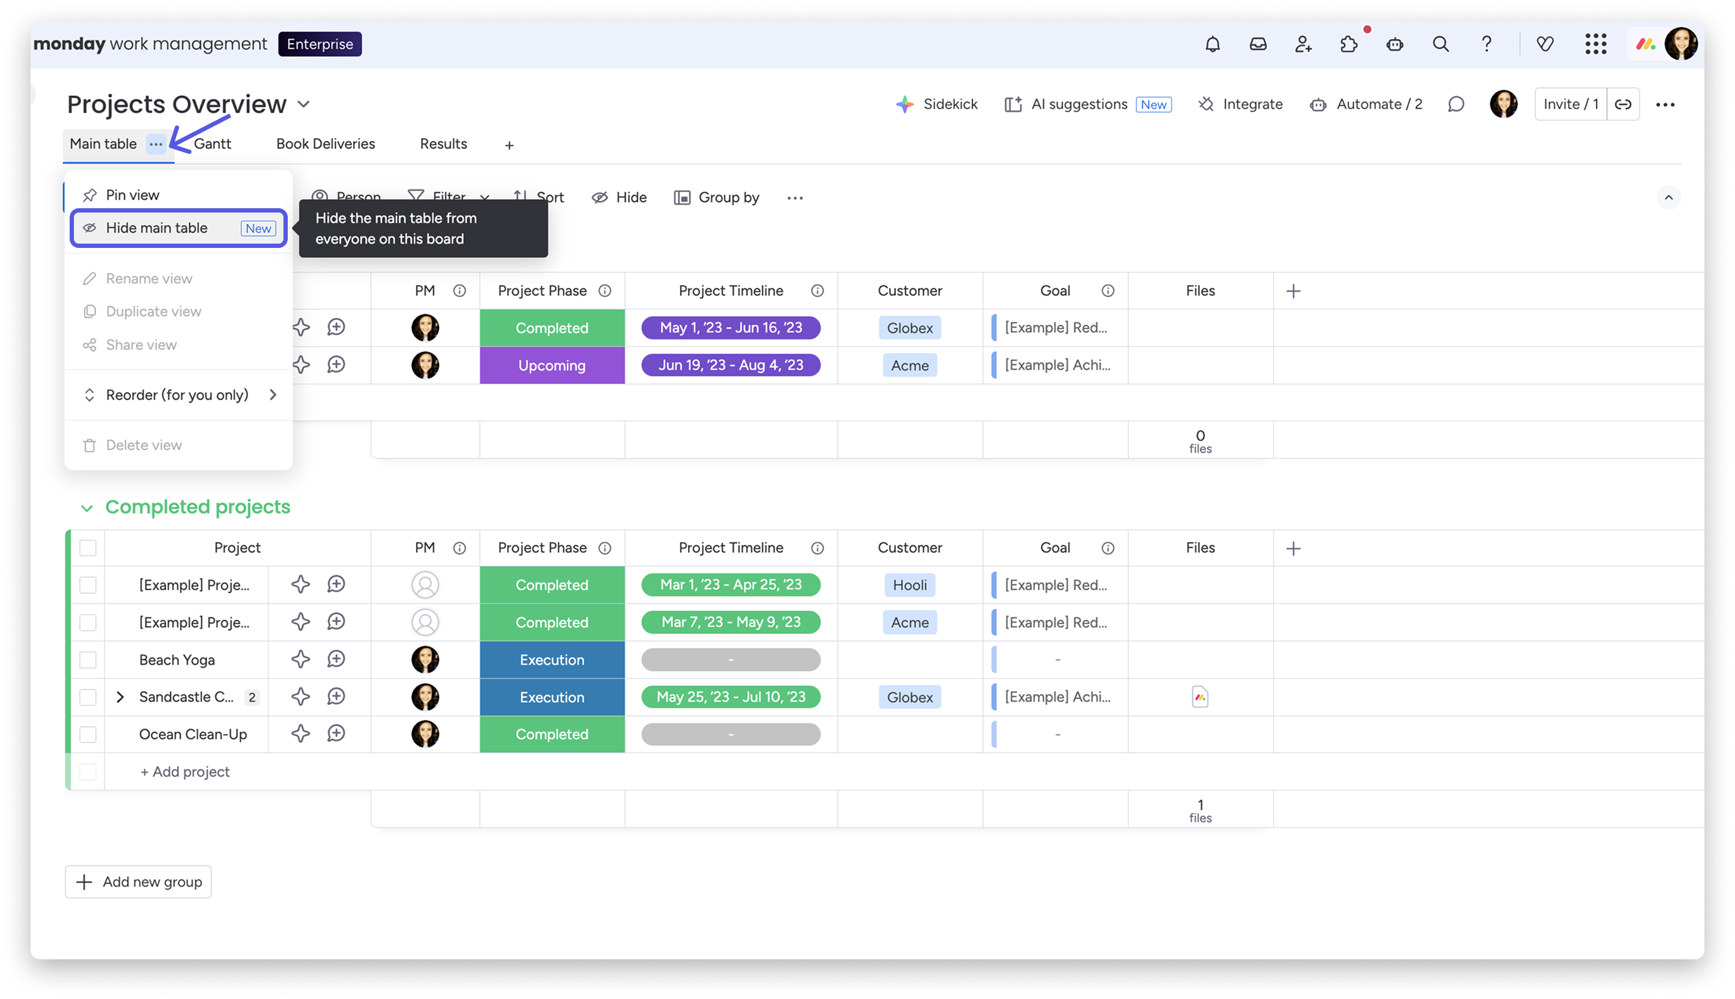
Task: Open the apps marketplace puzzle icon
Action: [1348, 45]
